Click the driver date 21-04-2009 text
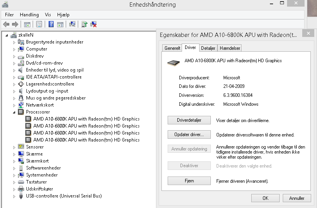Screen dimensions: 317x208 [x=234, y=86]
